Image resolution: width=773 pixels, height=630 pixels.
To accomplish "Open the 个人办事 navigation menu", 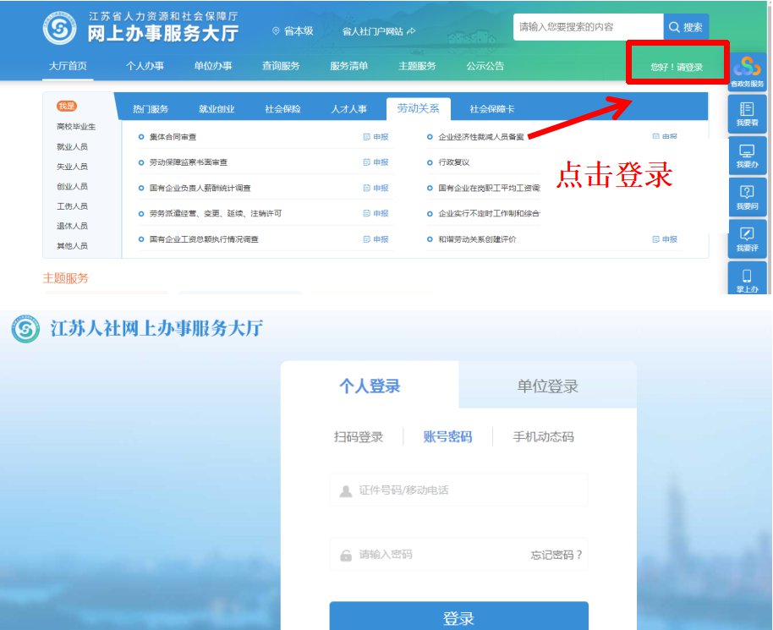I will tap(145, 66).
